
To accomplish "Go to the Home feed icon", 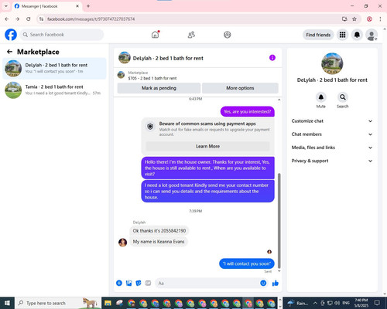I will click(155, 35).
